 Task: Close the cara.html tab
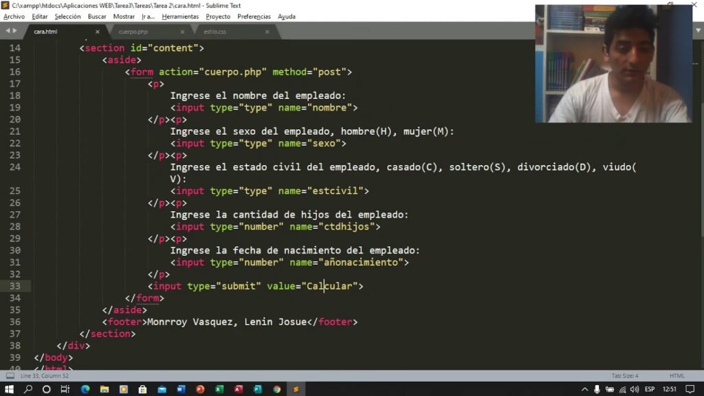click(x=98, y=32)
